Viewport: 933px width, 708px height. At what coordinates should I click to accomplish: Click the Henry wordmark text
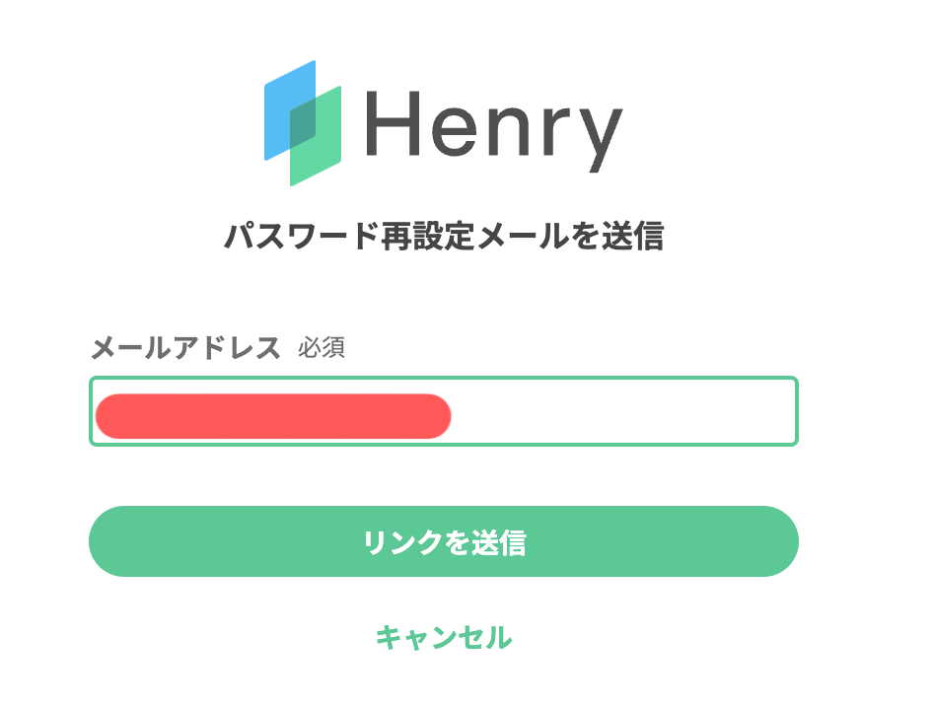pyautogui.click(x=494, y=127)
